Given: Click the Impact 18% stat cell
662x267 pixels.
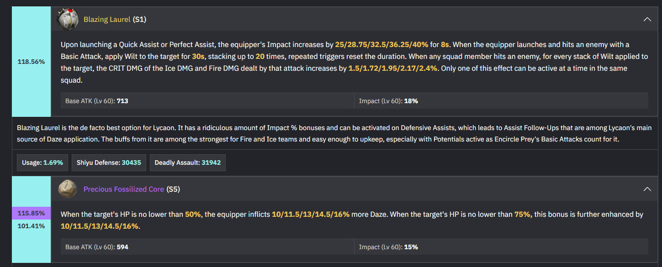Looking at the screenshot, I should pos(501,101).
